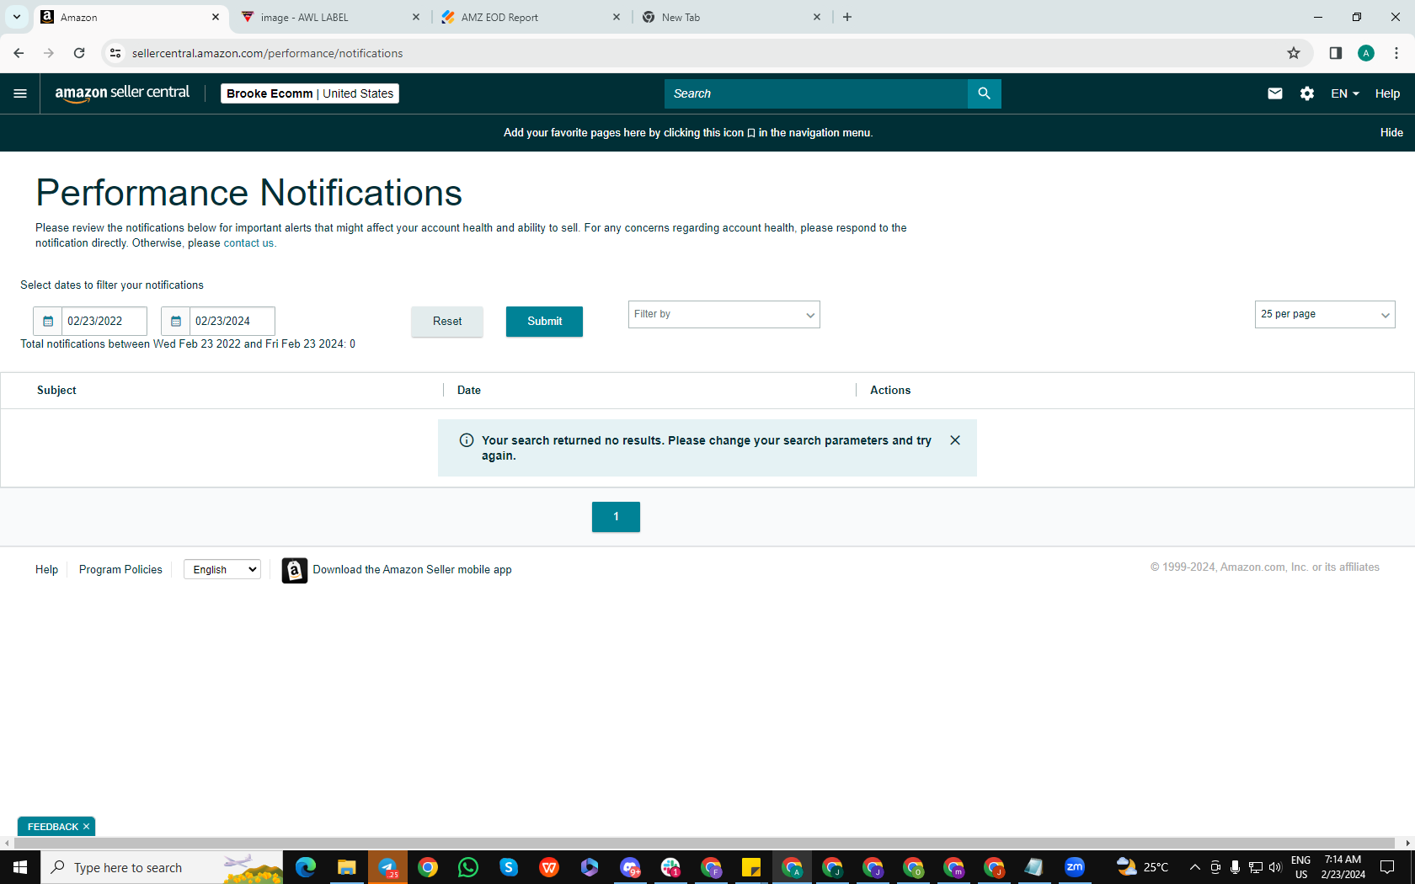This screenshot has height=884, width=1415.
Task: Open File Explorer from taskbar
Action: coord(346,867)
